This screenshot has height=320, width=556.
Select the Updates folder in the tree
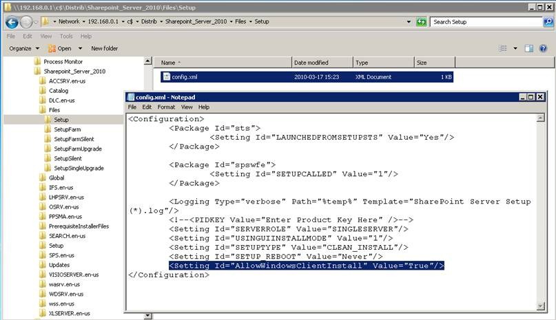(x=59, y=265)
